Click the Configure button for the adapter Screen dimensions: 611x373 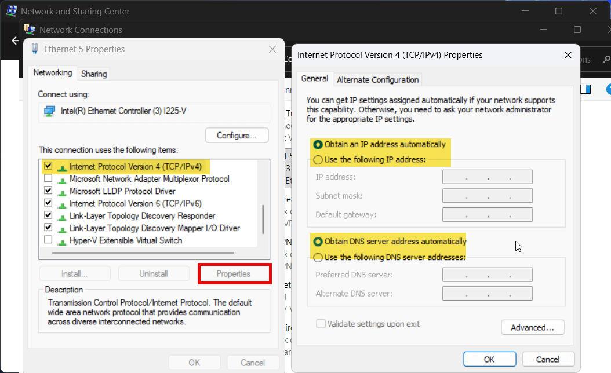coord(237,135)
